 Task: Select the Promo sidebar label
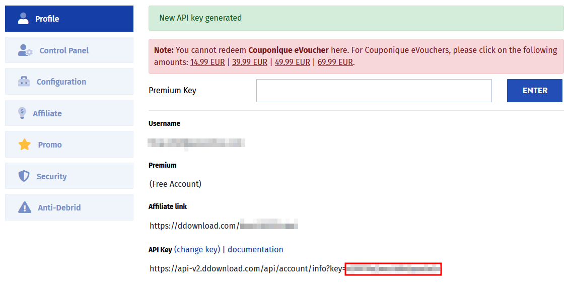[50, 145]
